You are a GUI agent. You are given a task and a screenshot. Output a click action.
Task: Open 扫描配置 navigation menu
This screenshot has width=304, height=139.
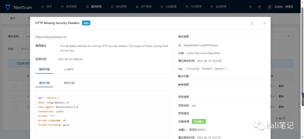click(169, 6)
